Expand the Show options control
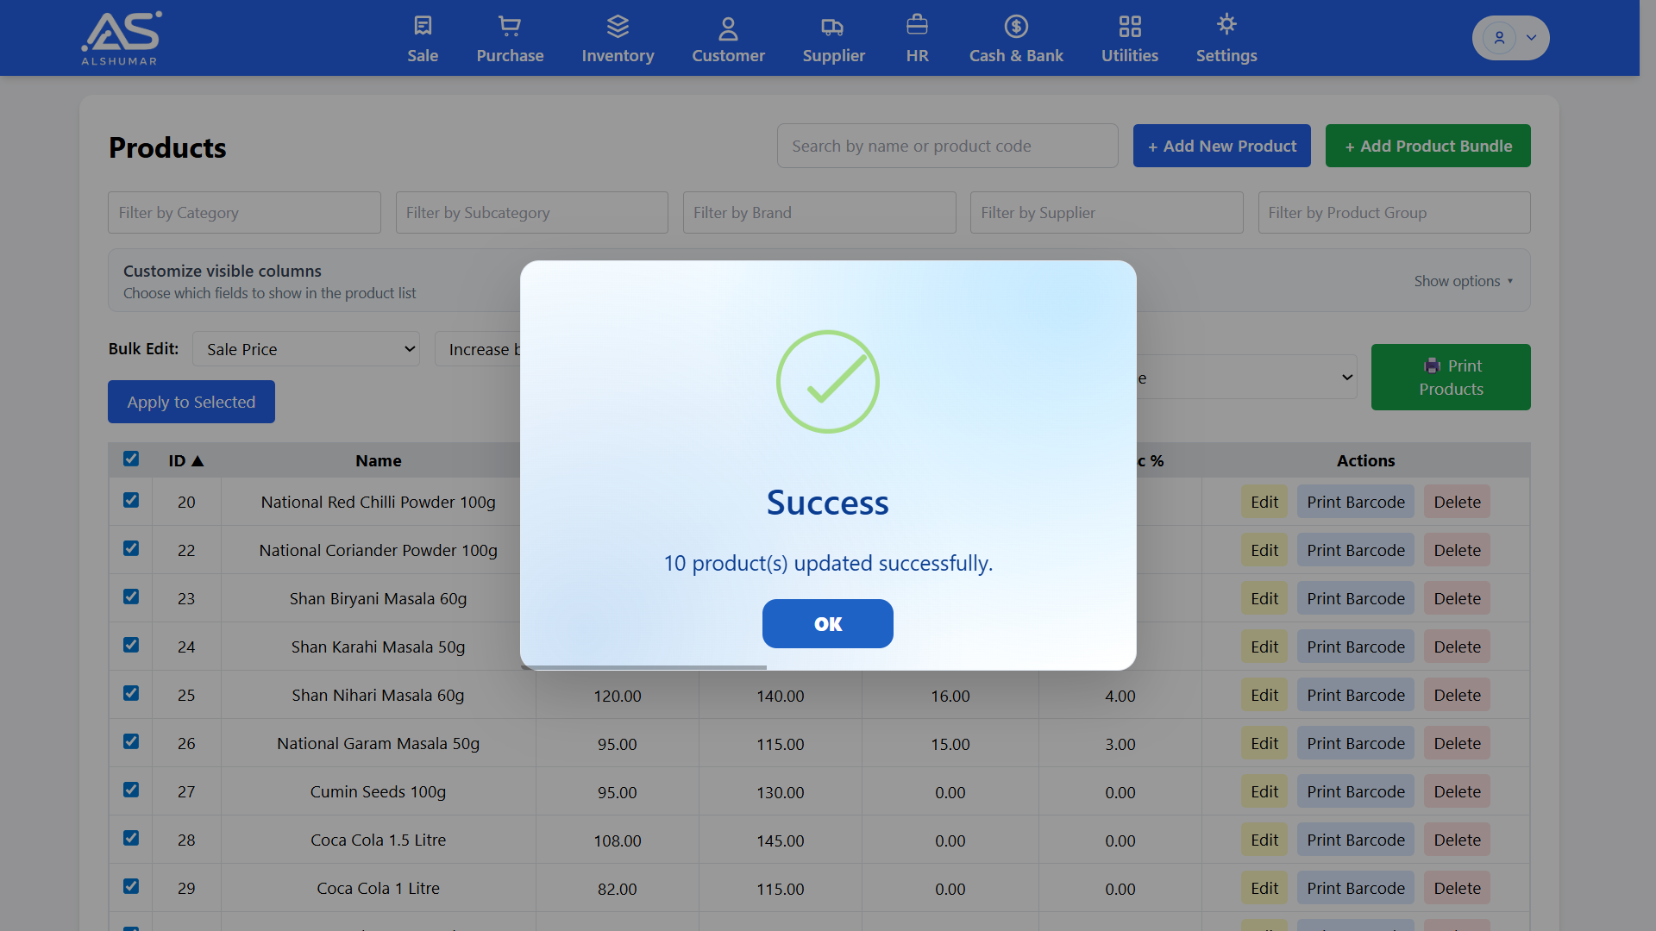The height and width of the screenshot is (931, 1656). (1464, 280)
